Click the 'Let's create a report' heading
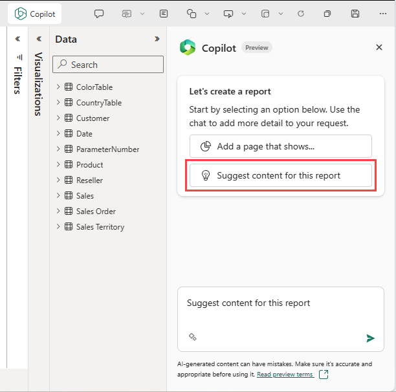The width and height of the screenshot is (396, 392). point(230,91)
